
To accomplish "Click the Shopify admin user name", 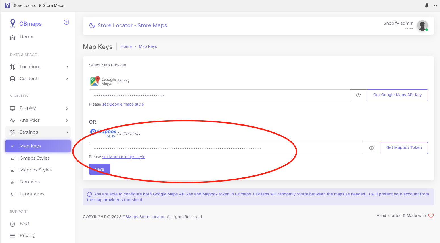I will (398, 23).
